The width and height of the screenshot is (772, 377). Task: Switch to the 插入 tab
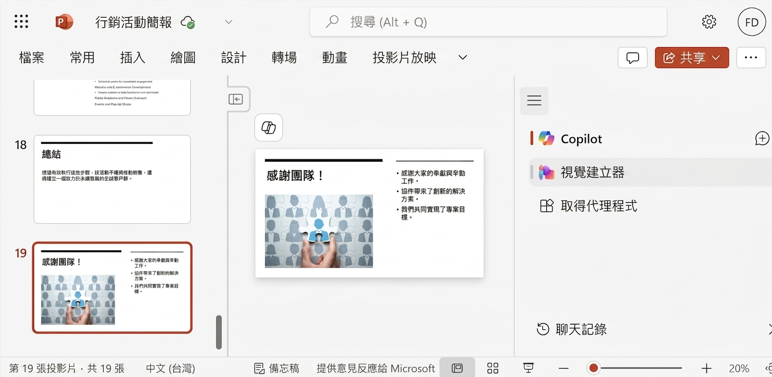[x=133, y=58]
